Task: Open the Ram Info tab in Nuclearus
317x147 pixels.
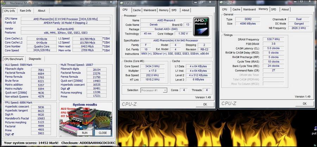Action: (25, 11)
